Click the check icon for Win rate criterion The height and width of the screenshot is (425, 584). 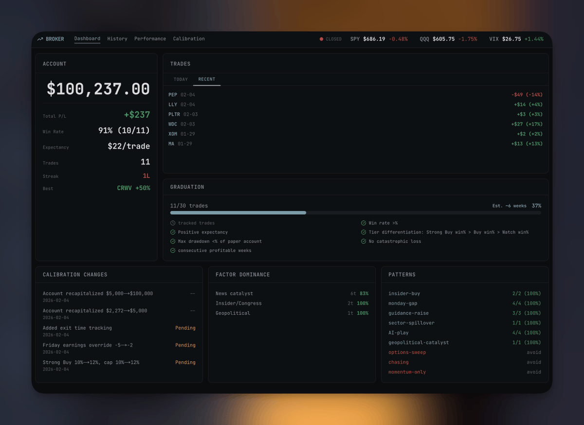pos(364,223)
